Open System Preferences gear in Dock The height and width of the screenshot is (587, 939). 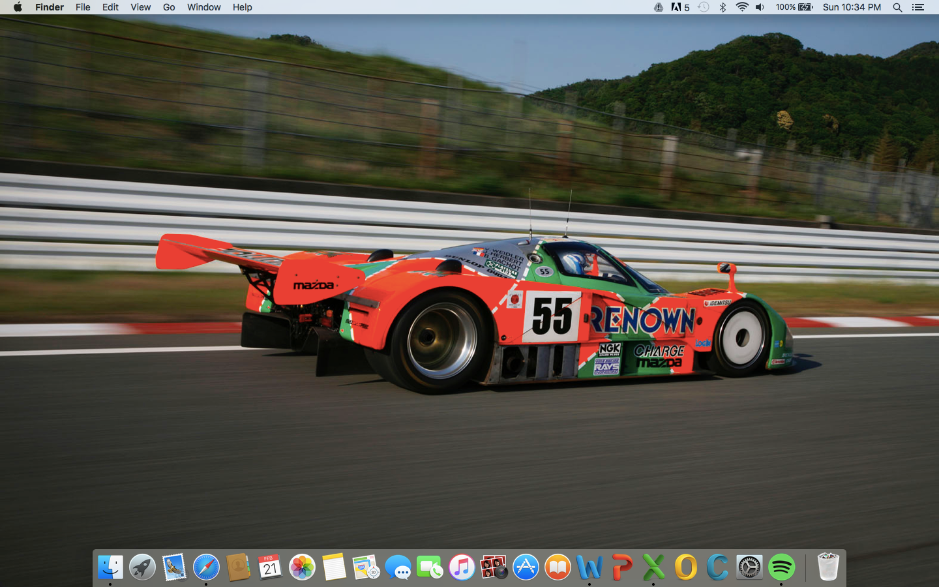(x=749, y=567)
